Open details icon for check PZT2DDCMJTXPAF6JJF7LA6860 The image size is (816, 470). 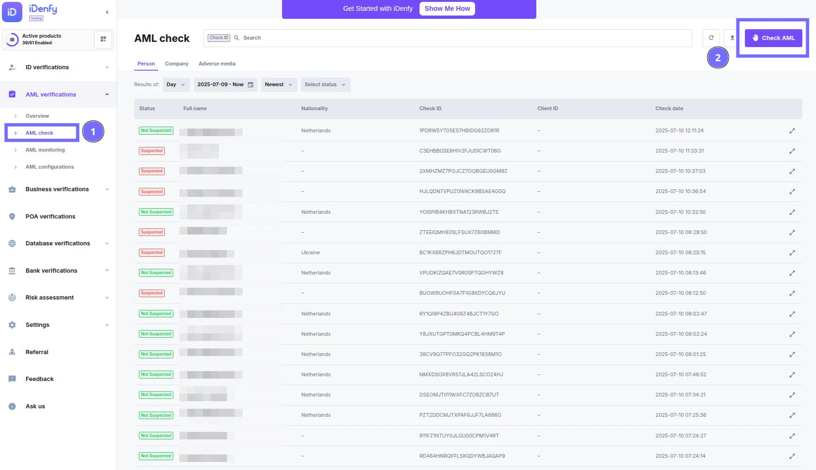[792, 415]
